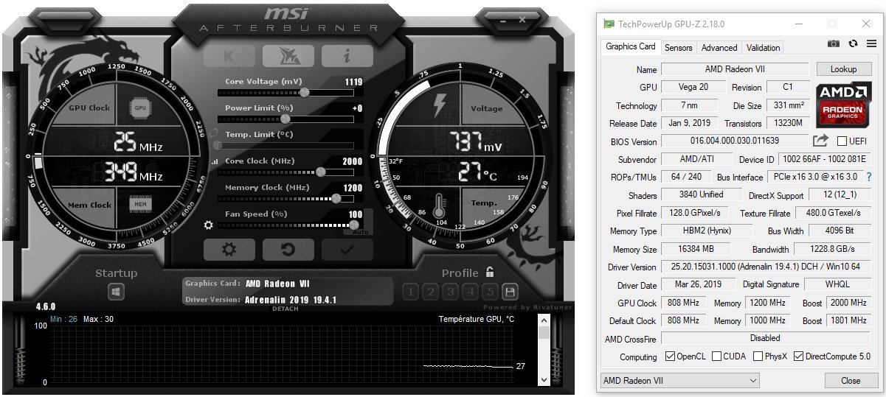Screen dimensions: 886x397
Task: Switch to the Validation tab in GPU-Z
Action: 764,47
